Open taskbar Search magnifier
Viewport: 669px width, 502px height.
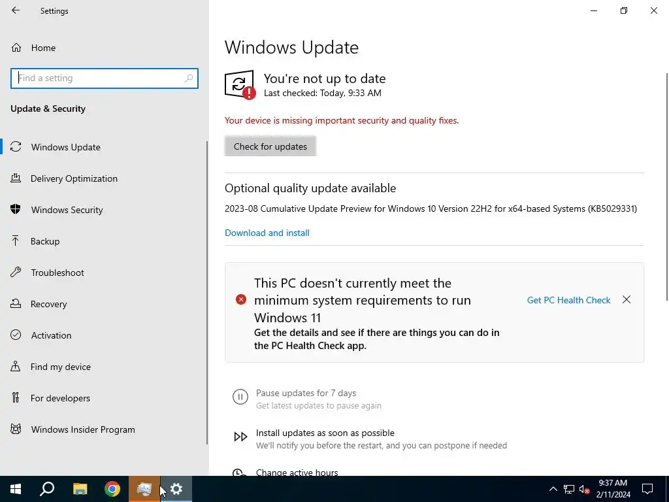point(47,489)
